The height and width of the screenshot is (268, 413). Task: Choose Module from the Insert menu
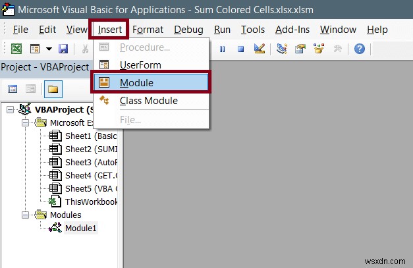151,83
